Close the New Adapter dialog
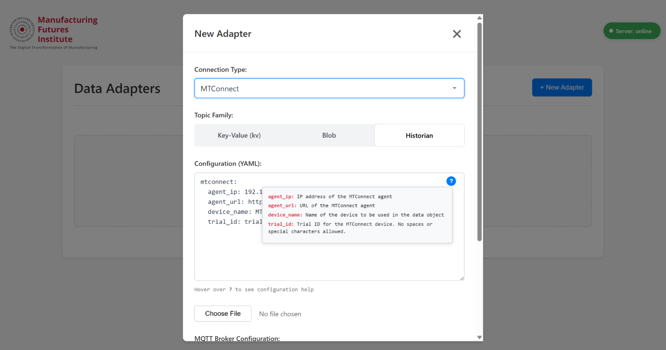Viewport: 666px width, 350px height. pyautogui.click(x=457, y=34)
